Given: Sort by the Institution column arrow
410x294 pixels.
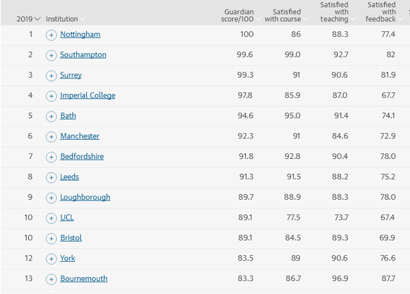Looking at the screenshot, I should point(83,19).
